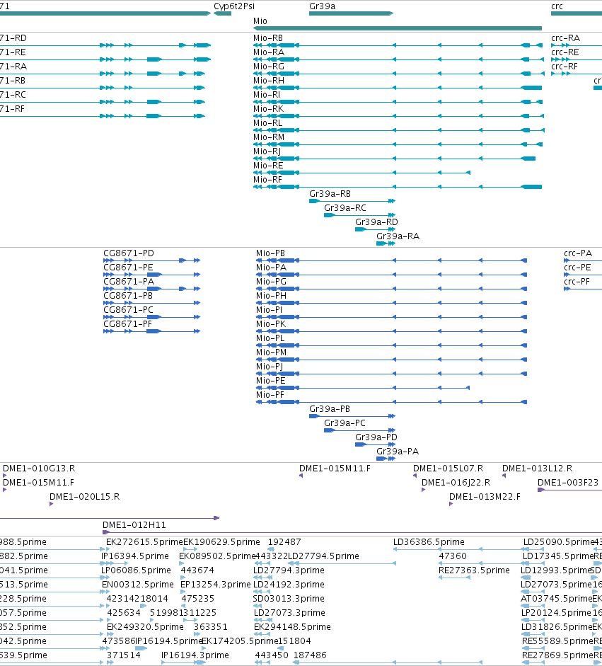
Task: Select EST label AT03745.5prime
Action: (x=556, y=598)
